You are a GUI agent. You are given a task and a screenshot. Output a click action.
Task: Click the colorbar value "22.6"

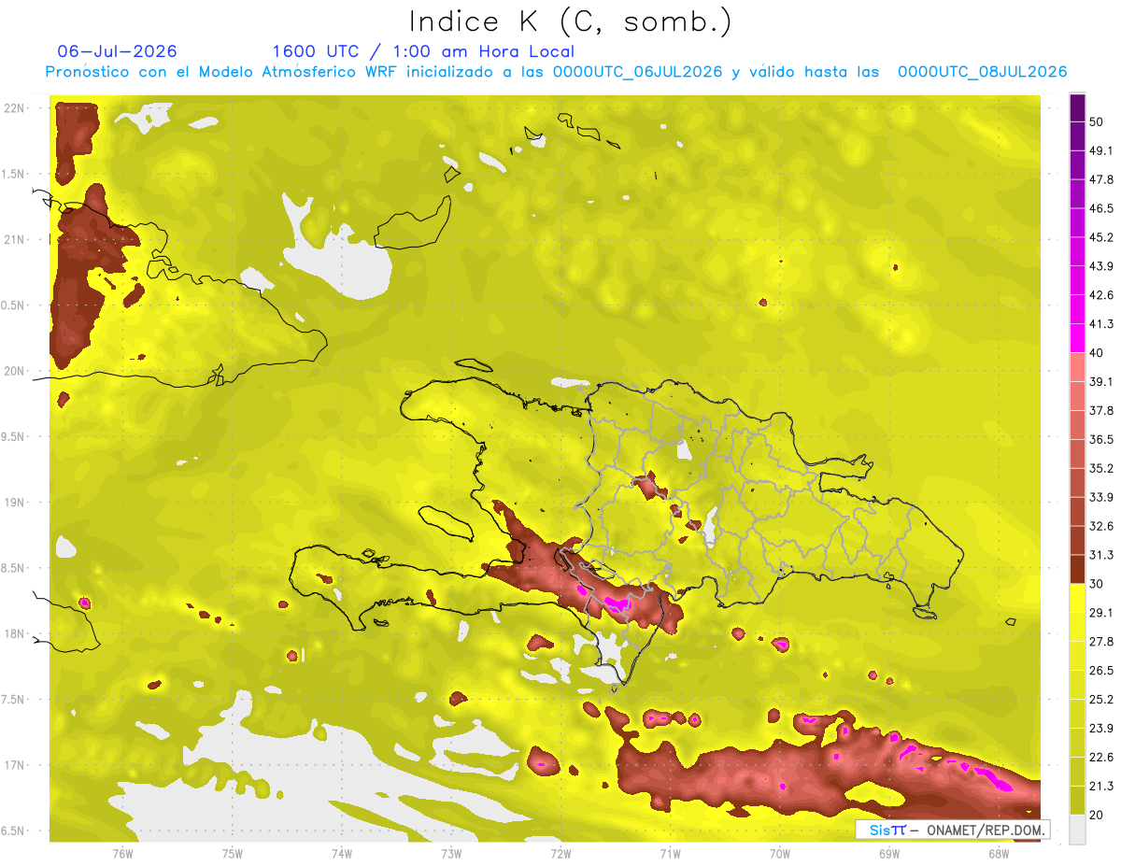point(1100,758)
